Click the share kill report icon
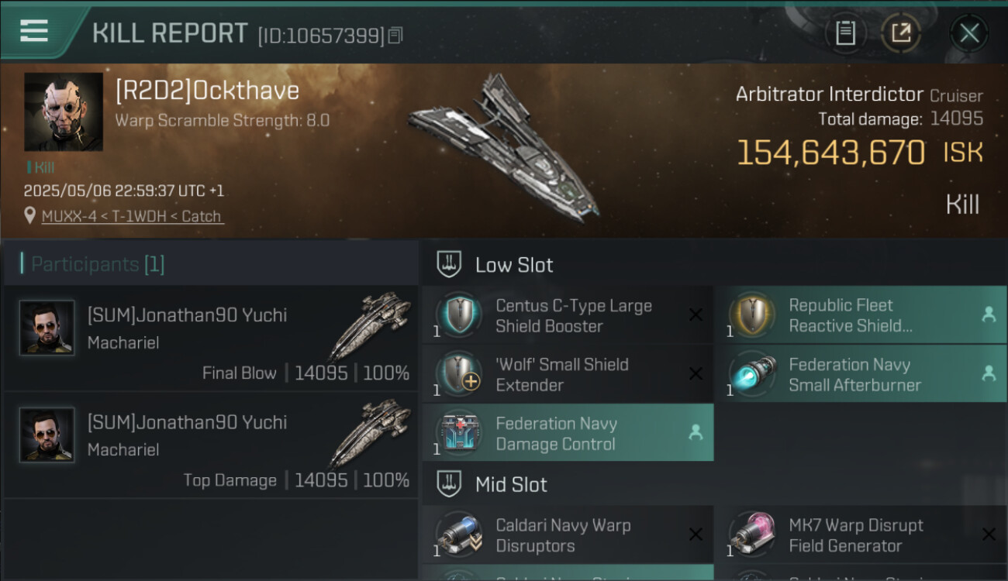 click(901, 33)
